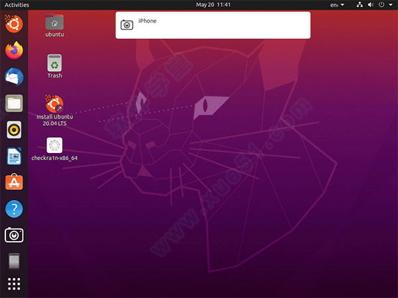
Task: Click the network status icon in top bar
Action: tap(360, 5)
